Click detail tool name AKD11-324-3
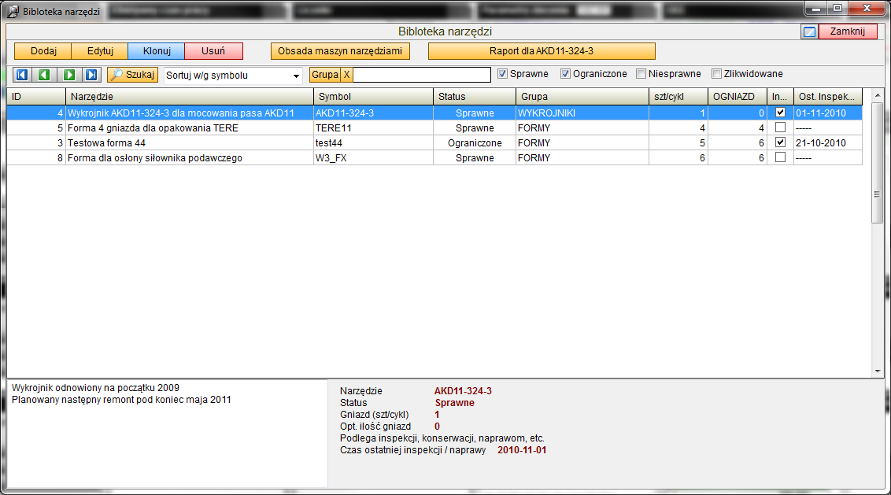Image resolution: width=891 pixels, height=495 pixels. [463, 391]
